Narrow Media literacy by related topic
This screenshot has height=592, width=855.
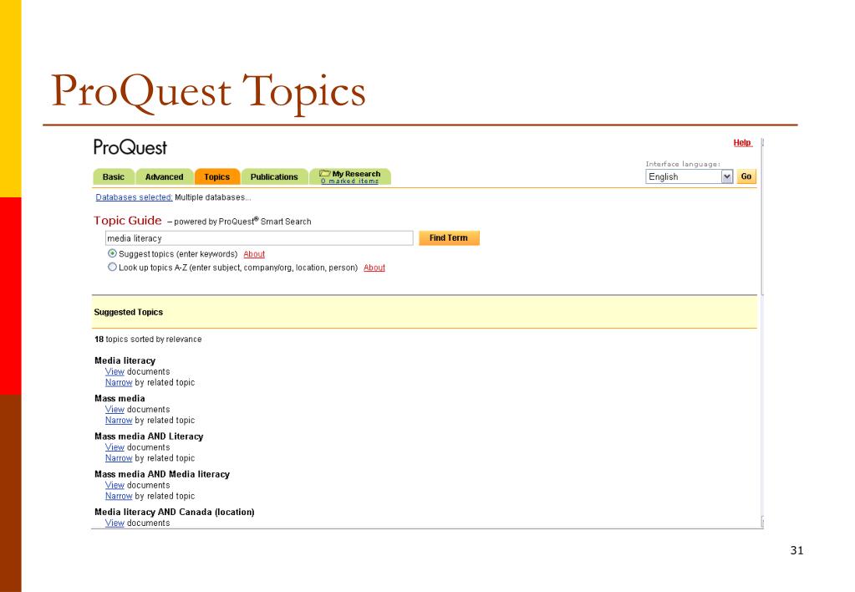click(119, 382)
